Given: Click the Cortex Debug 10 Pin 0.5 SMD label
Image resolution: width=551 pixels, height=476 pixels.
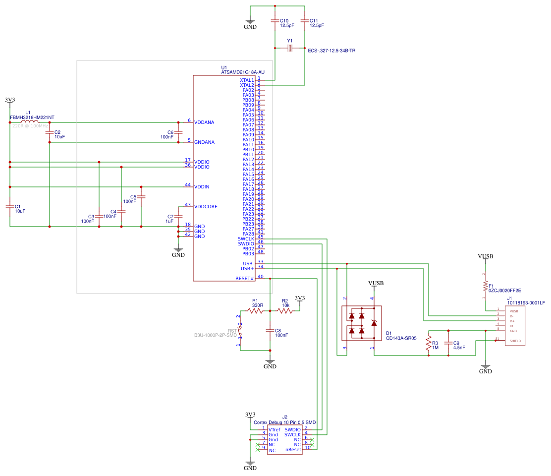Looking at the screenshot, I should click(284, 422).
